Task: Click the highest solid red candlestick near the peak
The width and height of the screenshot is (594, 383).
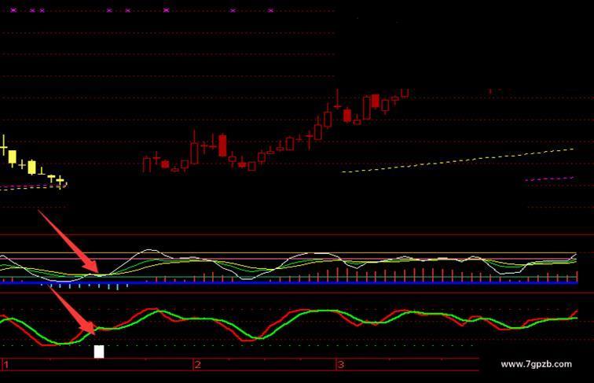Action: point(376,101)
